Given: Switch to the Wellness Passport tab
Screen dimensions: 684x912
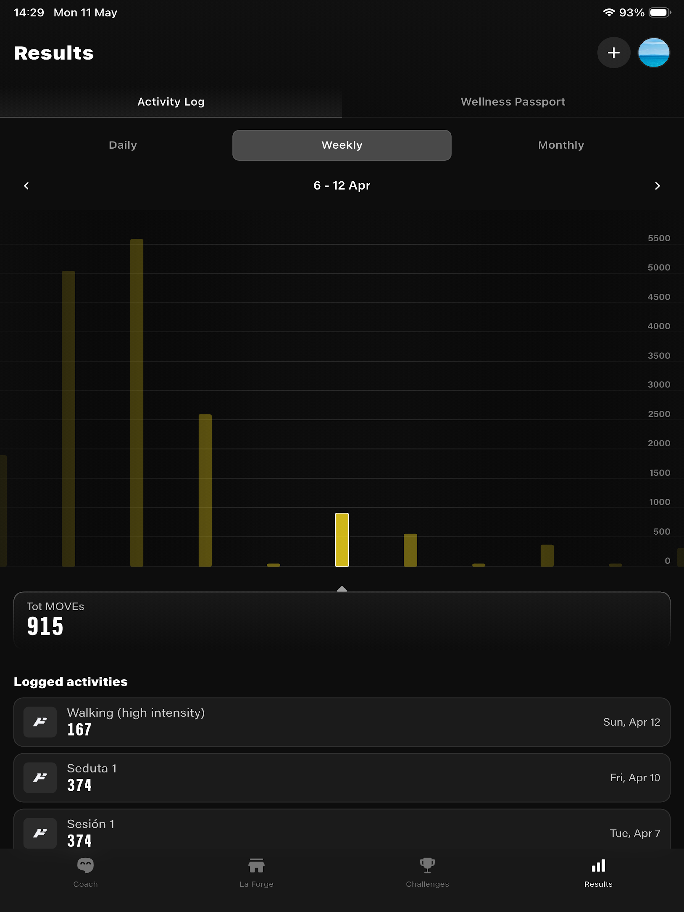Looking at the screenshot, I should coord(513,102).
